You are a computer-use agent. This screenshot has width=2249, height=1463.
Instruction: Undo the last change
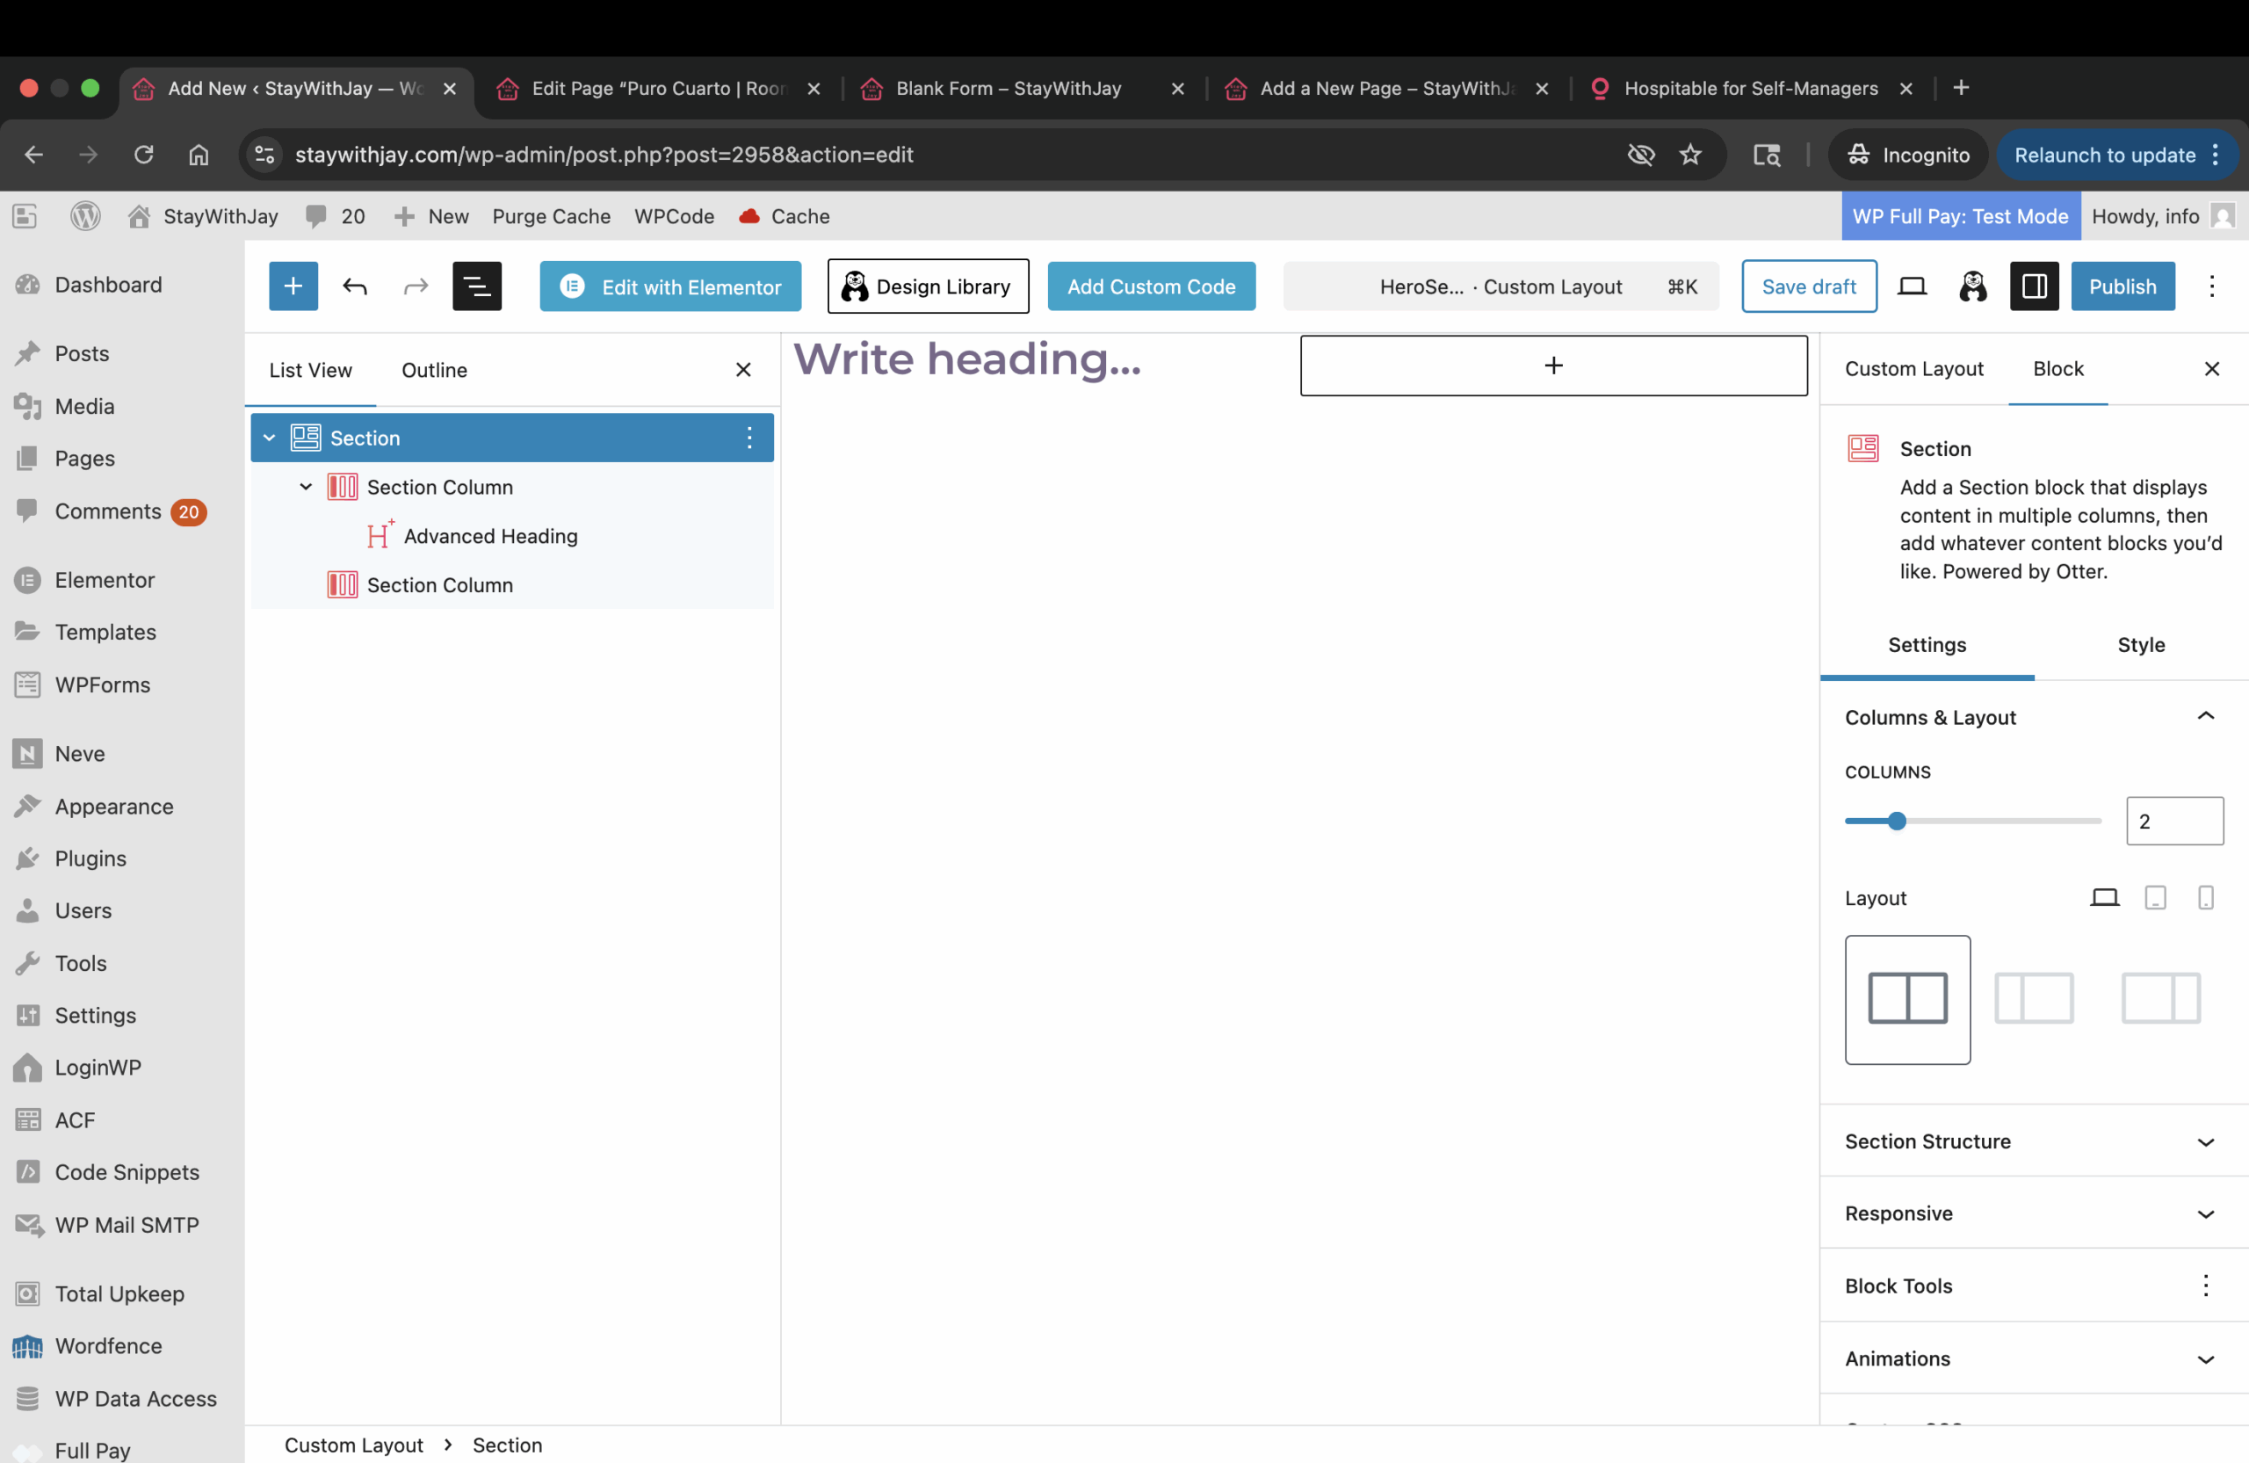[x=355, y=286]
